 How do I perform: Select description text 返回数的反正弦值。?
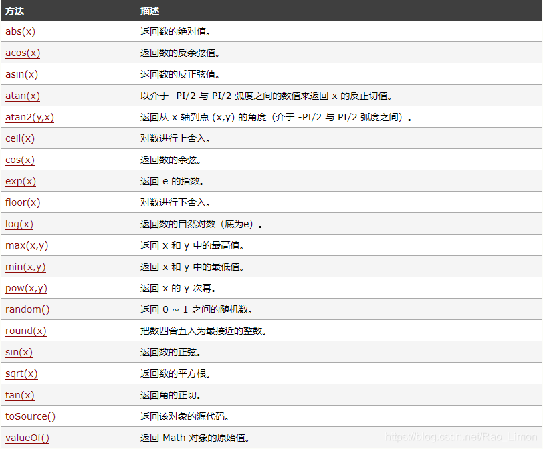click(x=180, y=74)
